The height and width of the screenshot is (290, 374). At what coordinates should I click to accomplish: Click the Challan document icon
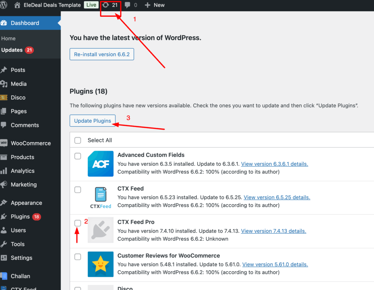pyautogui.click(x=4, y=276)
